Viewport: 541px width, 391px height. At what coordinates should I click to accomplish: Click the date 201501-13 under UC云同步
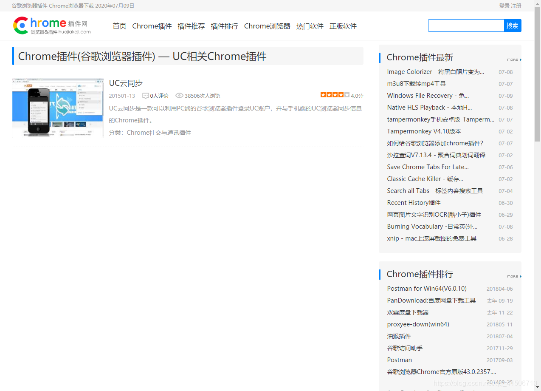coord(122,96)
